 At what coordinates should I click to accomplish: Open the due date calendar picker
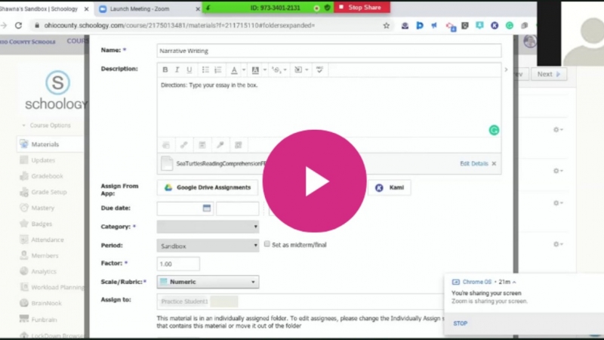point(206,209)
